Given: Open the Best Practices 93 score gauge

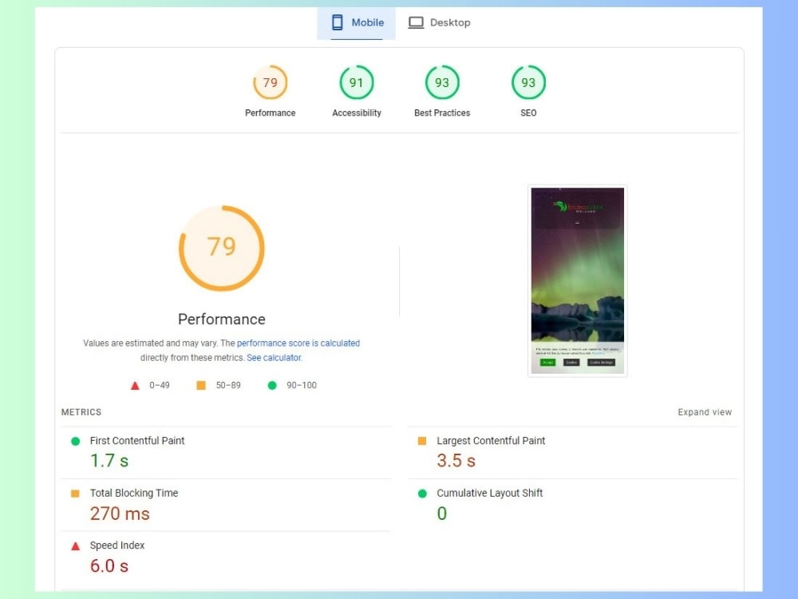Looking at the screenshot, I should click(442, 82).
